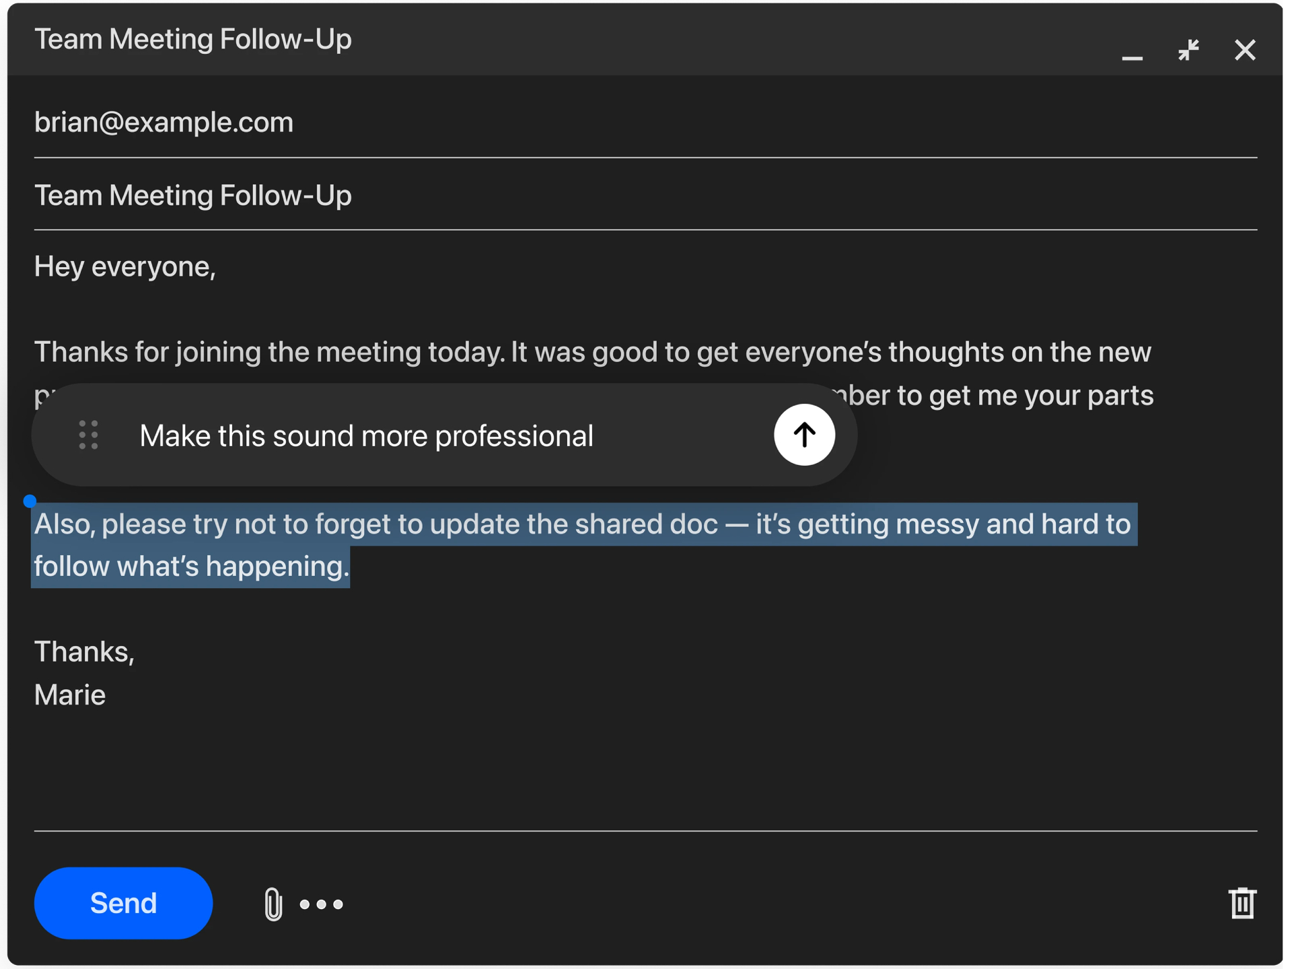Click the "Hey everyone," greeting line
Screen dimensions: 1292x969
point(125,267)
